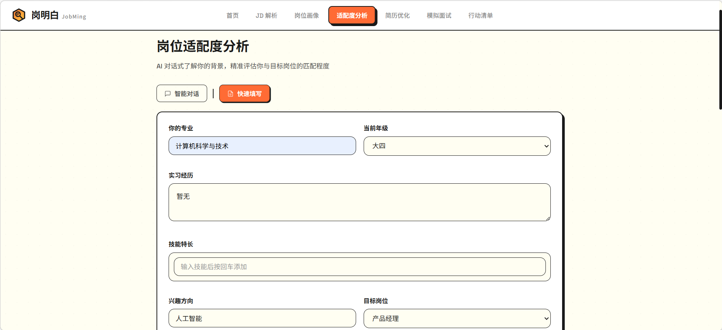Navigate to 模拟面试
Image resolution: width=722 pixels, height=330 pixels.
click(x=439, y=15)
